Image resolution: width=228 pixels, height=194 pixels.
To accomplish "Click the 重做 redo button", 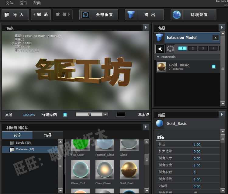I will pos(63,15).
